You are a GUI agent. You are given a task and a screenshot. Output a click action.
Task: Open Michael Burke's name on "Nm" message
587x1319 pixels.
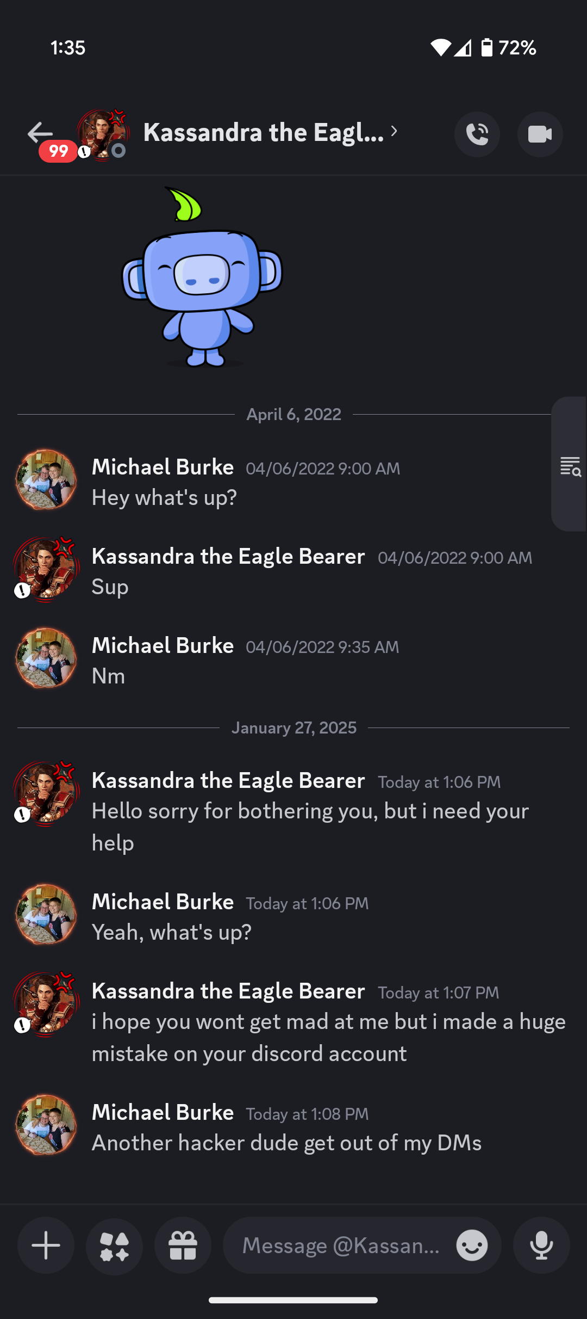[163, 645]
